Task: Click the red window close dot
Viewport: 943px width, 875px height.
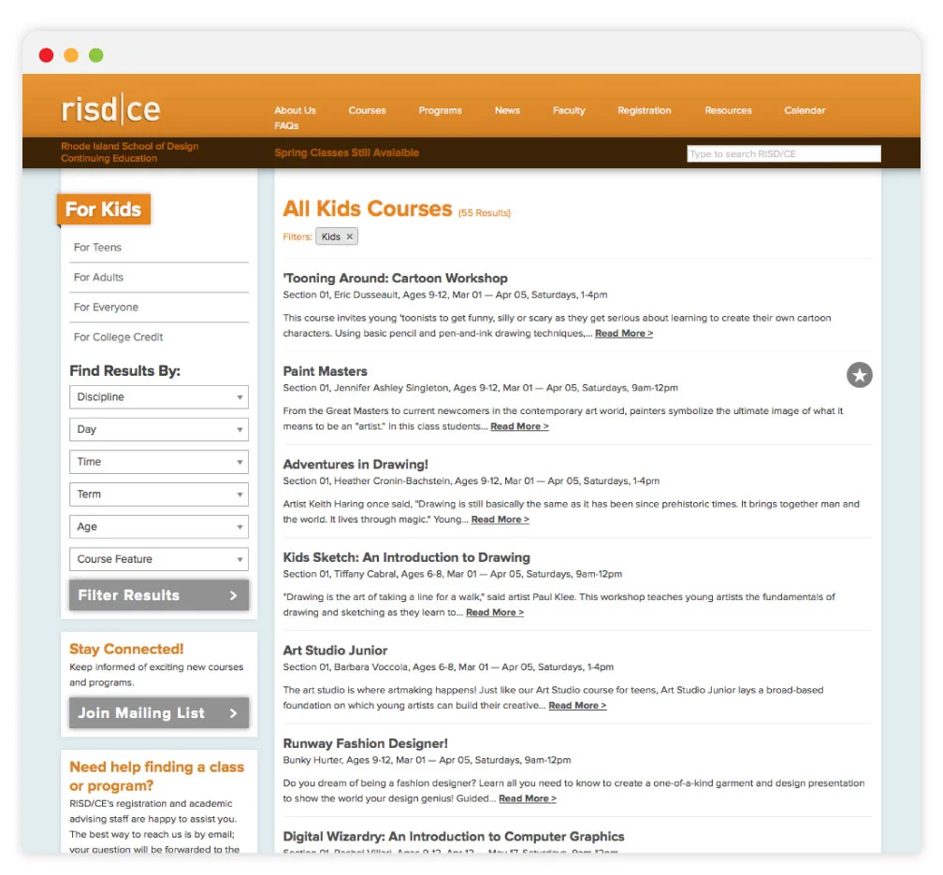Action: (x=47, y=55)
